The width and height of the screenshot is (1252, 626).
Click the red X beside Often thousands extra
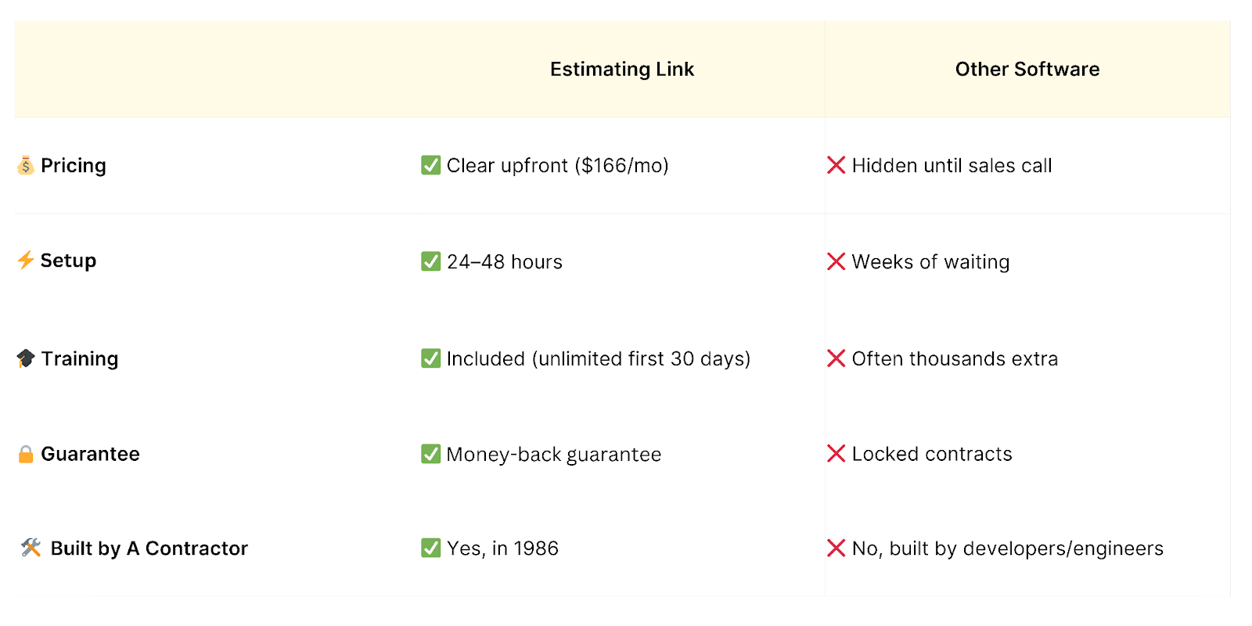pyautogui.click(x=836, y=358)
